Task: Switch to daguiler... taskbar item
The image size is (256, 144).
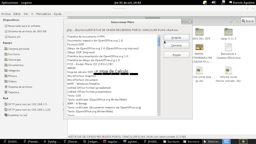Action: point(112,142)
